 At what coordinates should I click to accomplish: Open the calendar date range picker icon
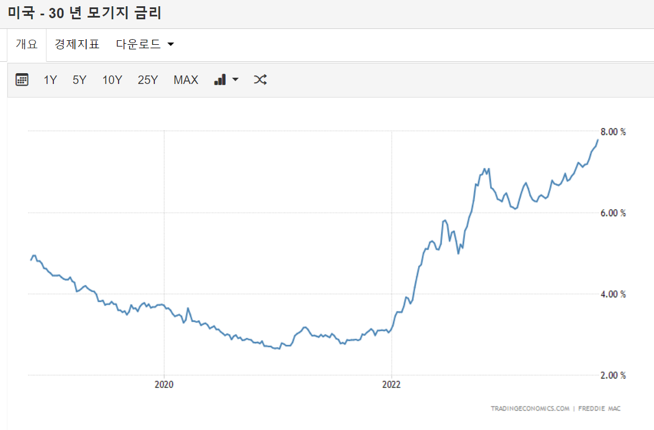pos(22,79)
